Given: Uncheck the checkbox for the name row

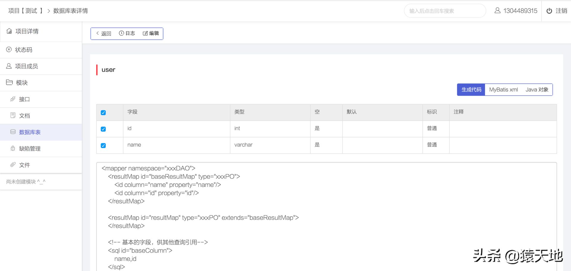Looking at the screenshot, I should [103, 145].
